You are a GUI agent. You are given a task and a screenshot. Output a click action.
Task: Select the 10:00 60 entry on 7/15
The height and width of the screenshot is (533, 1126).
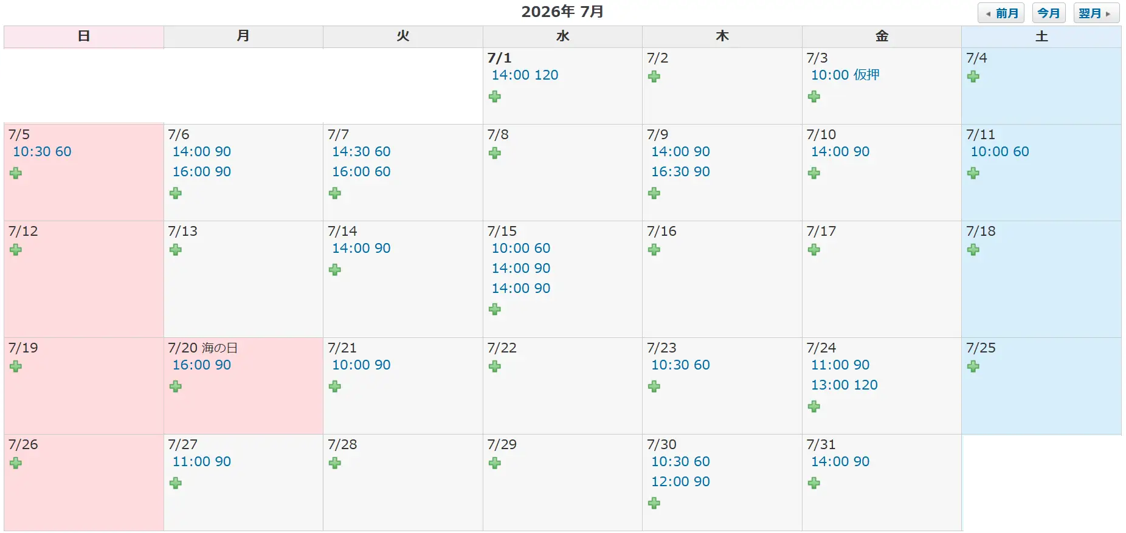pos(521,249)
